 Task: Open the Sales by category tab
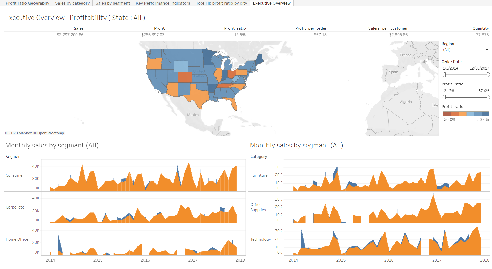[x=72, y=3]
